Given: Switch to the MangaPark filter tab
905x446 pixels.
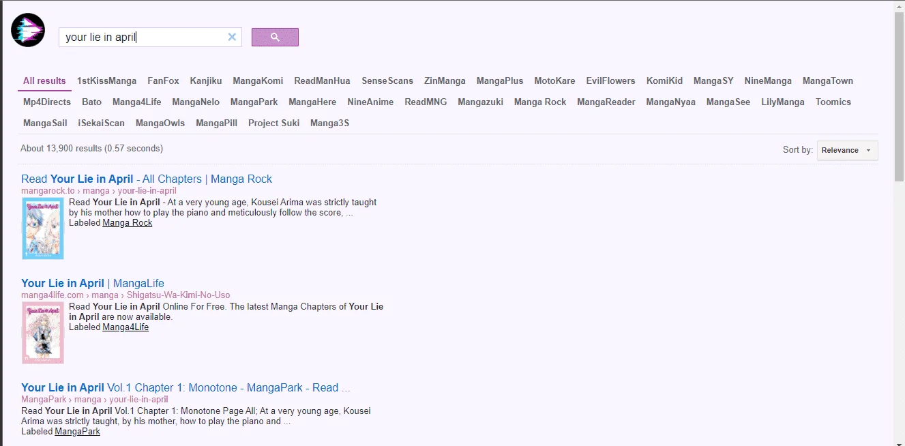Looking at the screenshot, I should pyautogui.click(x=254, y=102).
